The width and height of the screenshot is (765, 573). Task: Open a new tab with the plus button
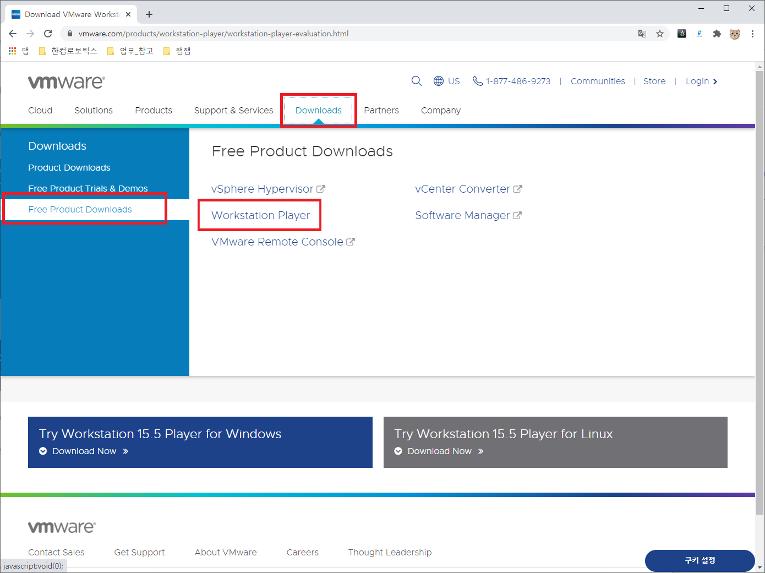pos(149,14)
